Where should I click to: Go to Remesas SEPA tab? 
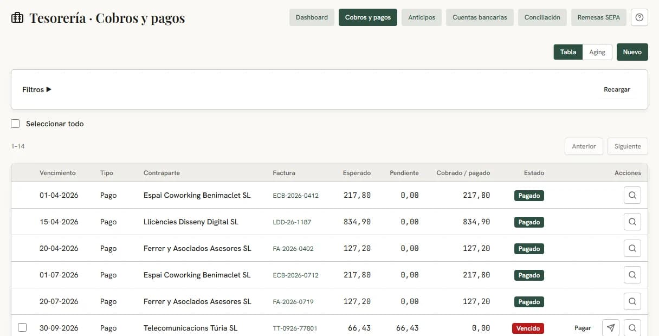coord(599,17)
